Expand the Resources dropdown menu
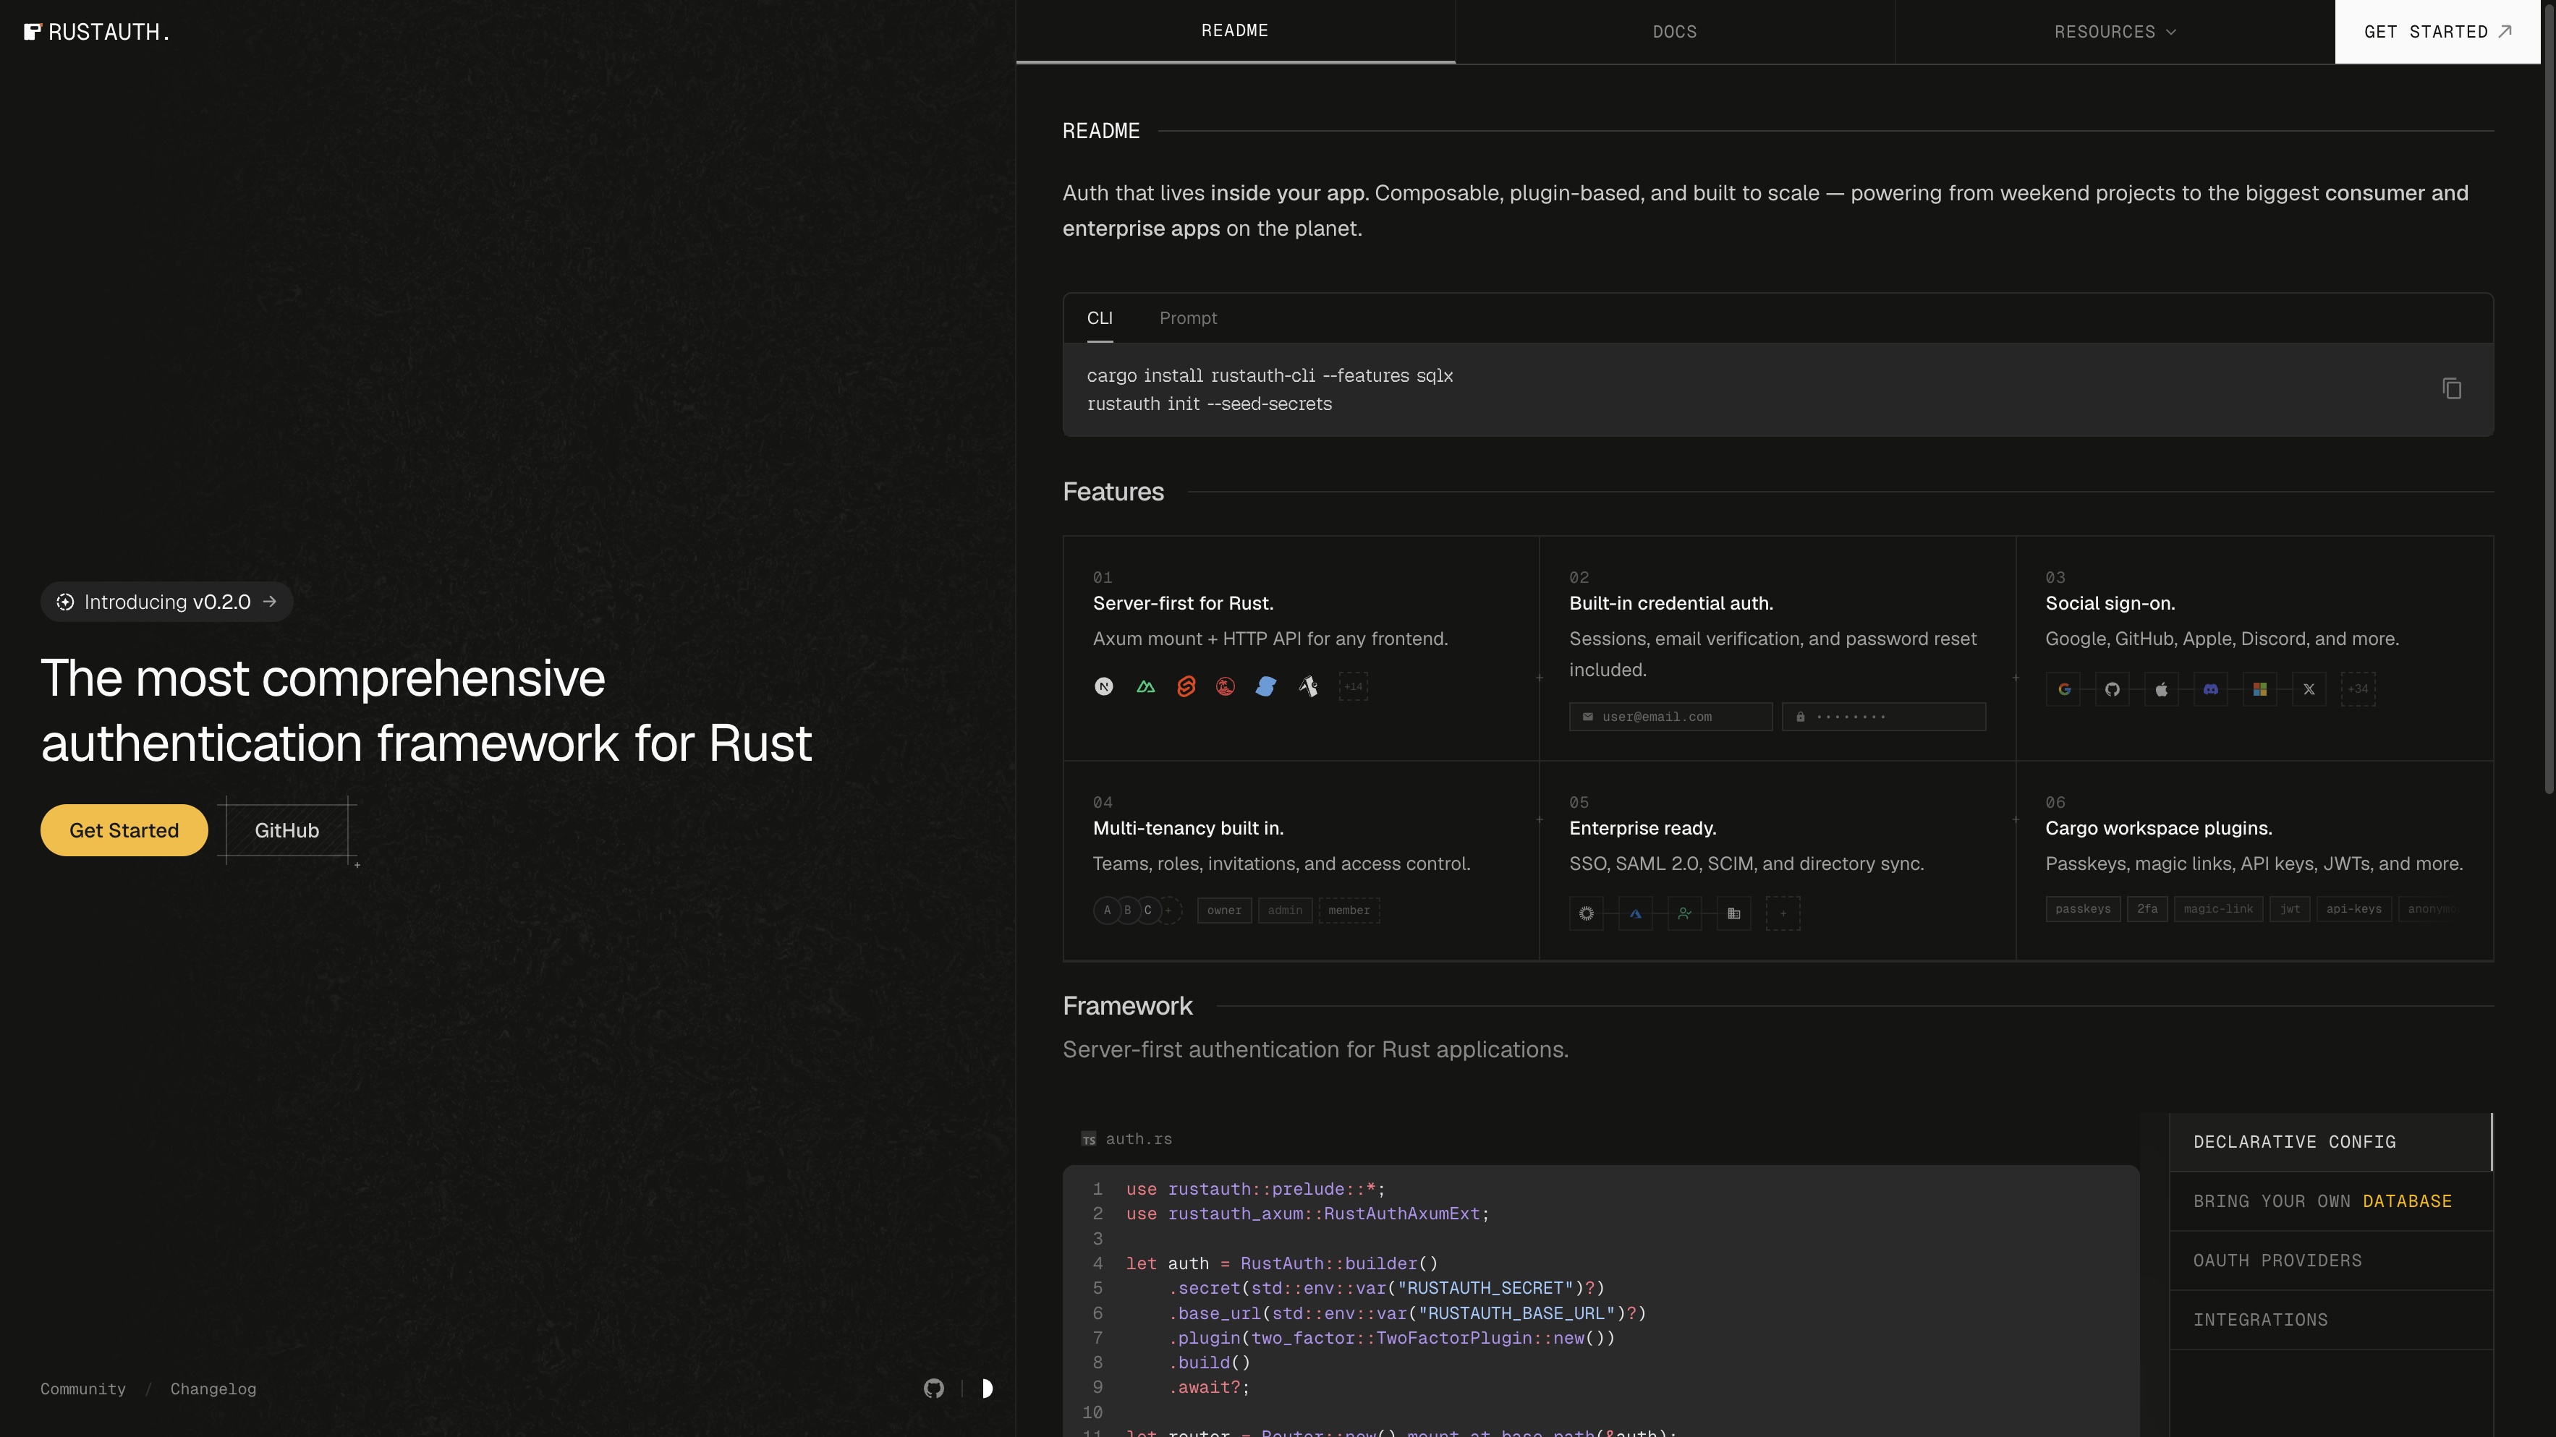The image size is (2556, 1437). (2115, 32)
